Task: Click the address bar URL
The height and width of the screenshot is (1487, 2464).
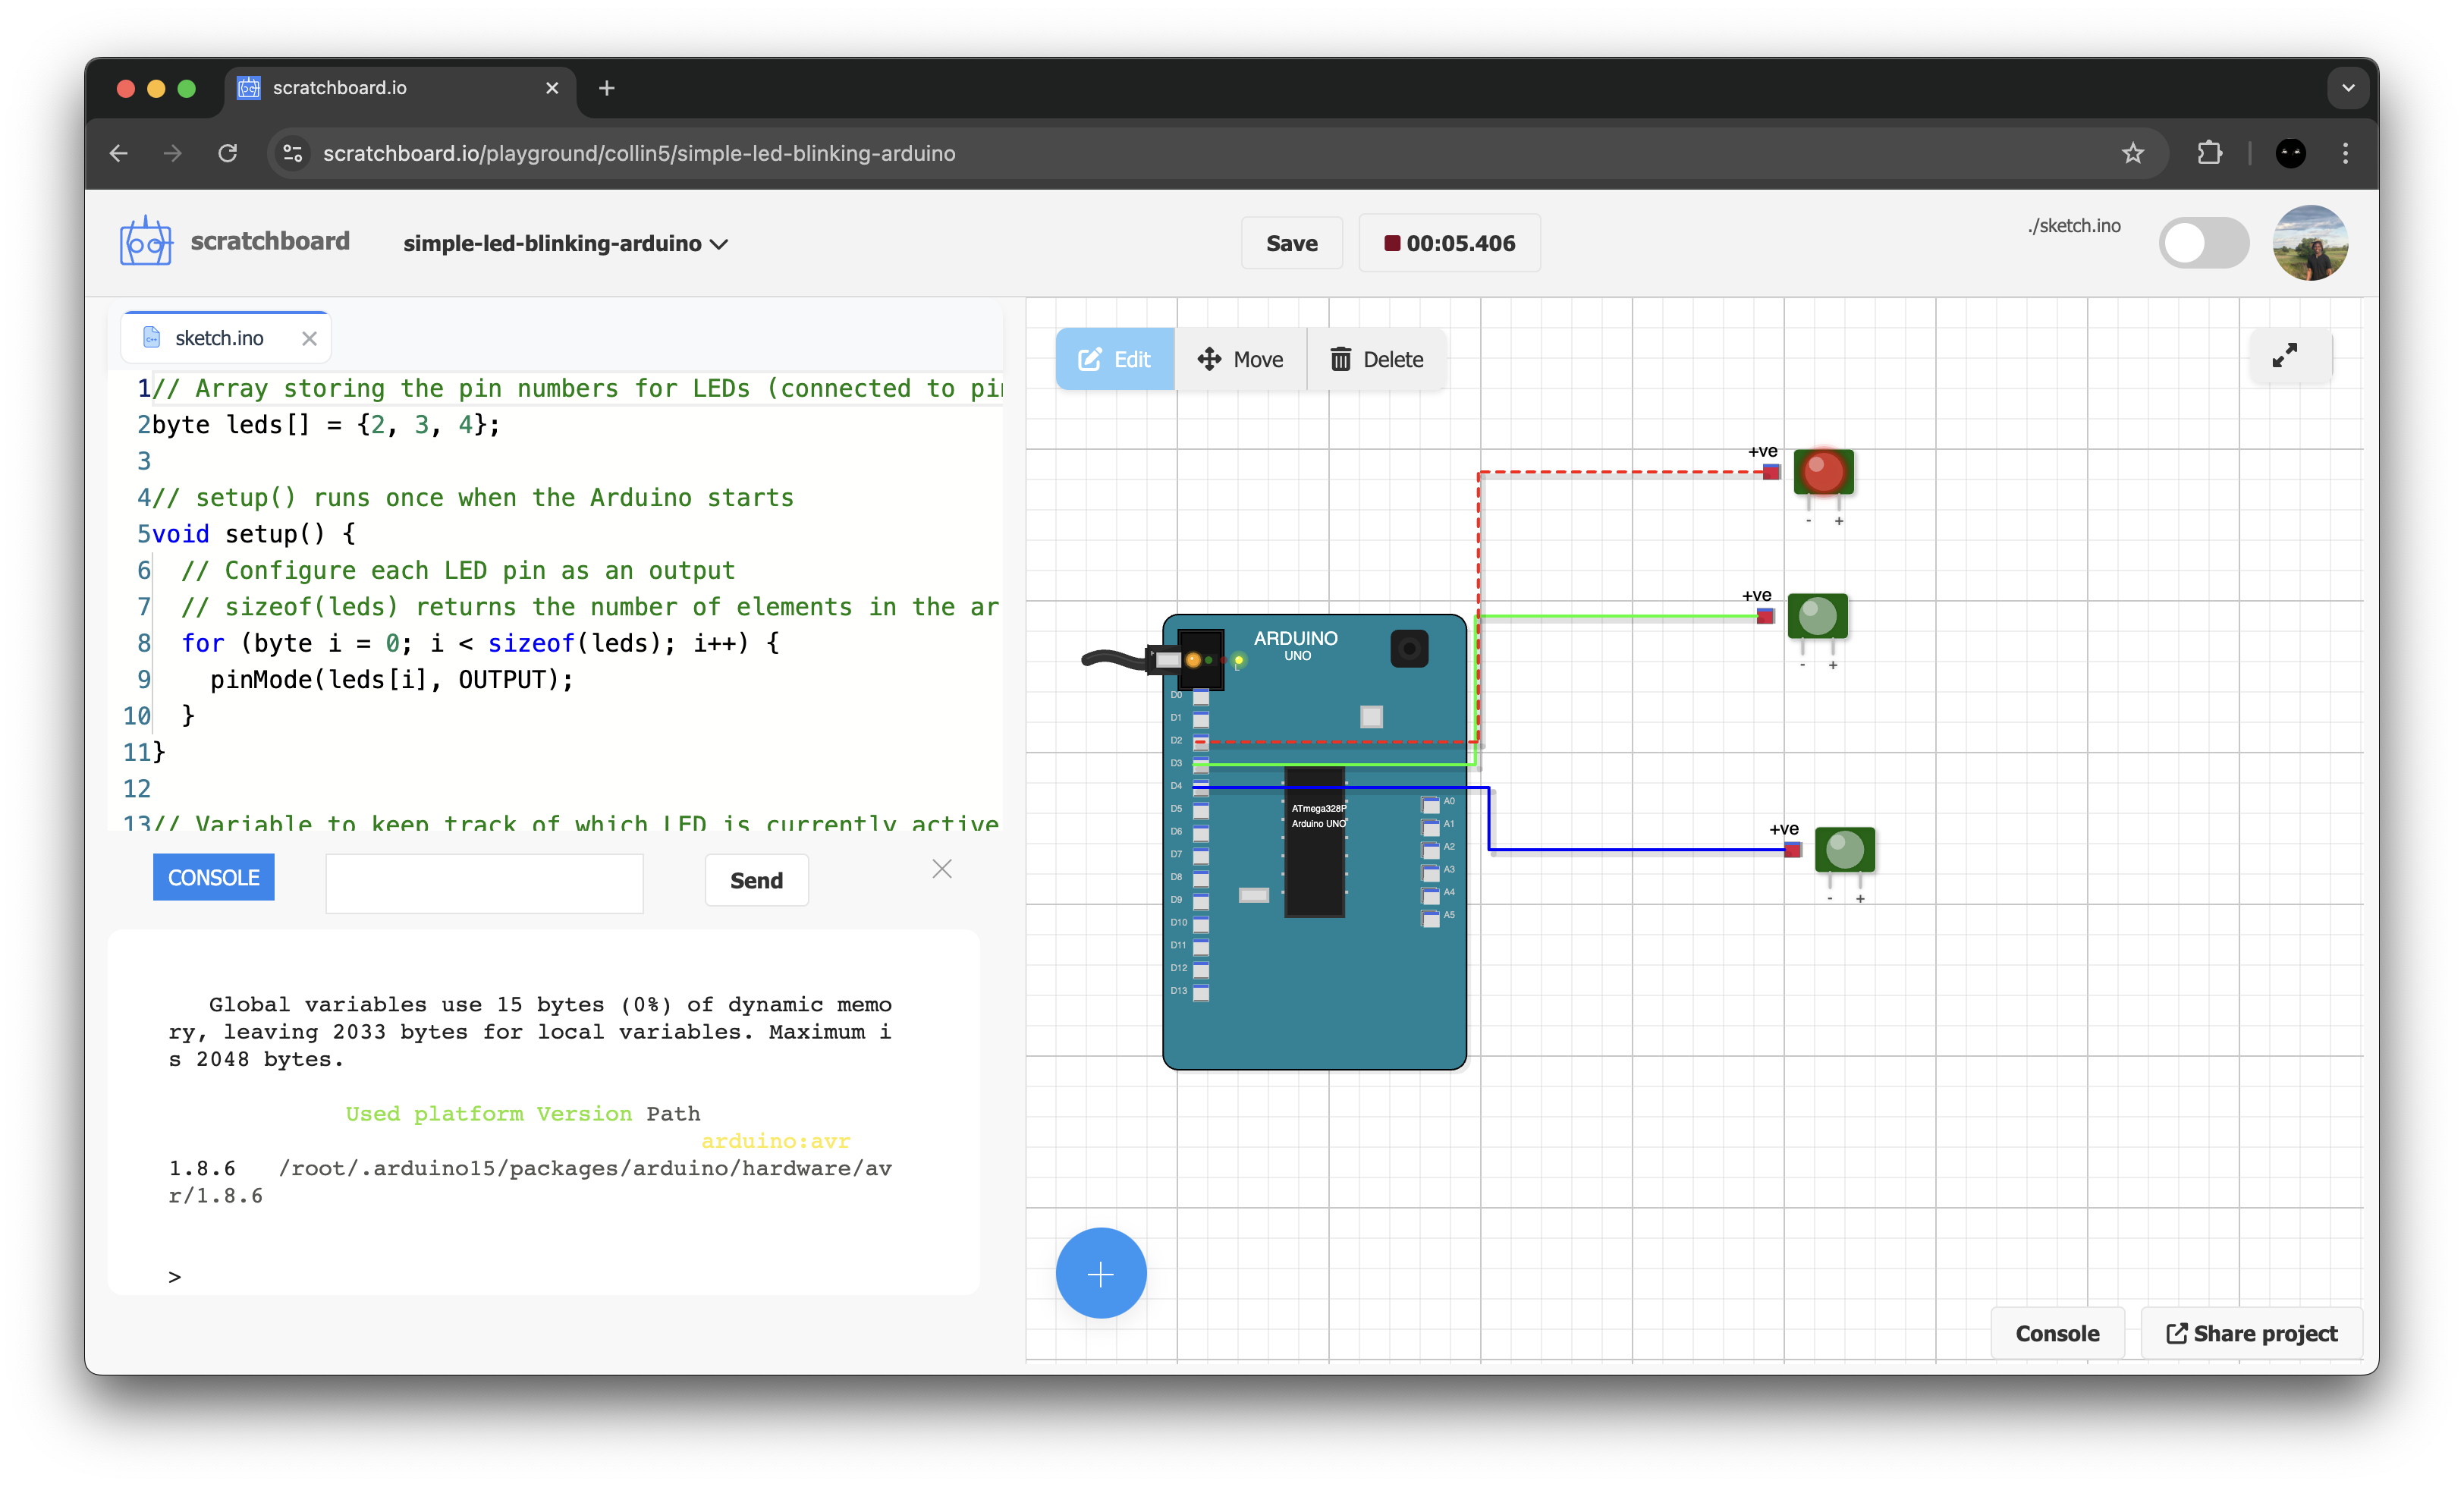Action: click(639, 153)
